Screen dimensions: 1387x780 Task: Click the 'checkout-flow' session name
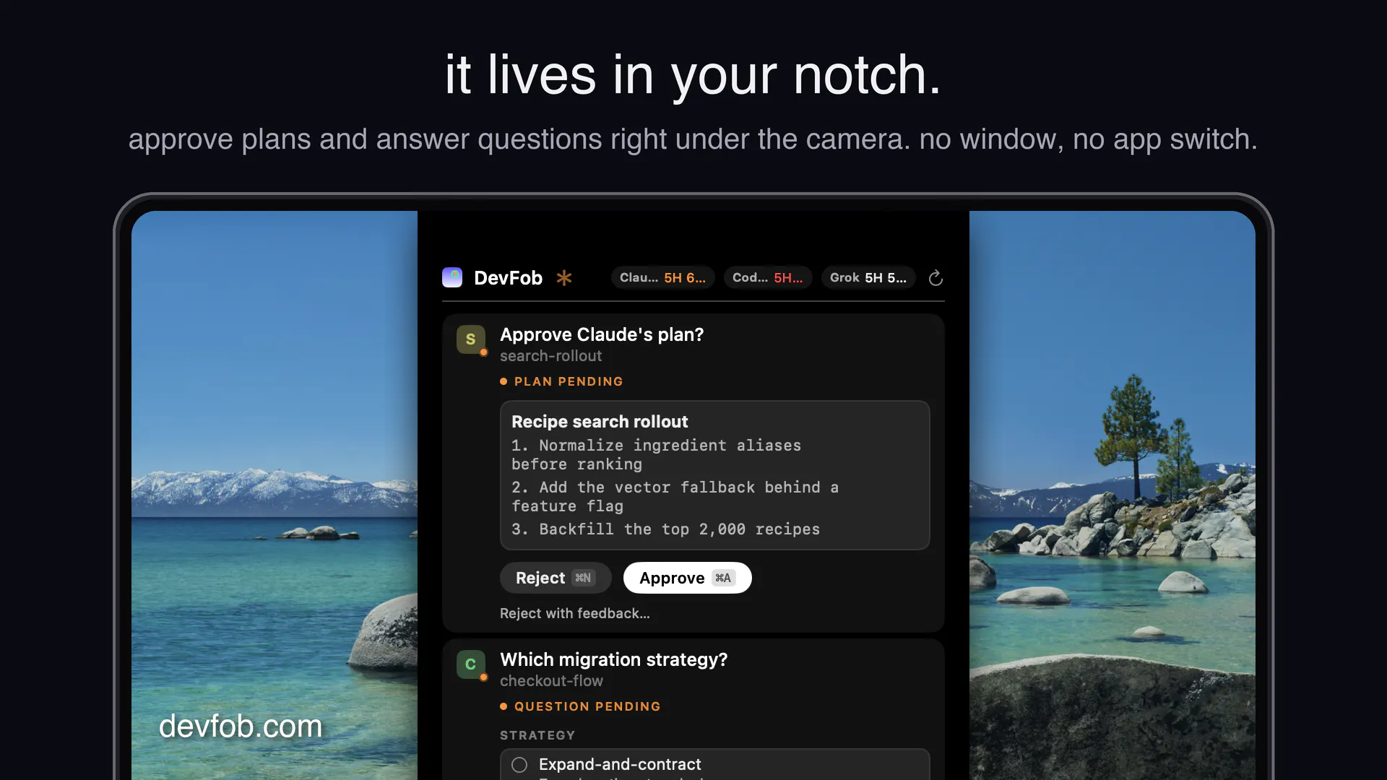551,681
